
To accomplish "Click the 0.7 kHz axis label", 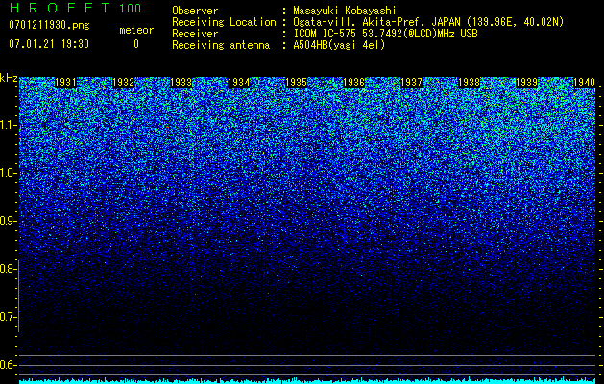I will (8, 317).
